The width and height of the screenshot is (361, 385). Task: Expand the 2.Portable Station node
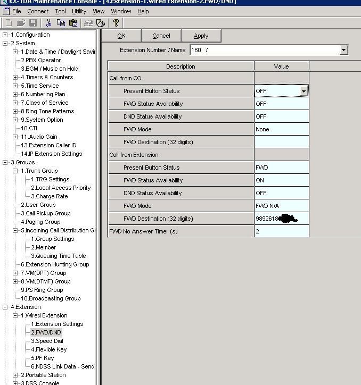click(15, 375)
